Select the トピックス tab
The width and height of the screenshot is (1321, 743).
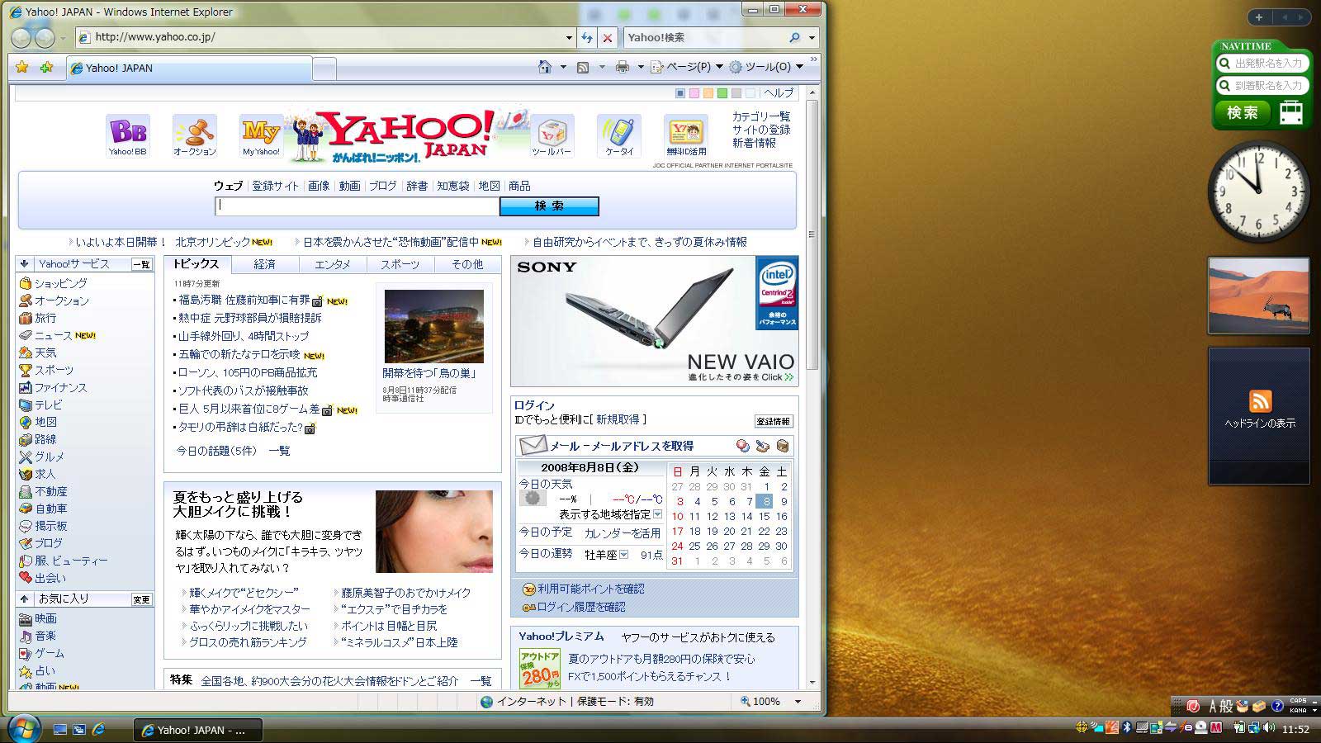pos(196,264)
